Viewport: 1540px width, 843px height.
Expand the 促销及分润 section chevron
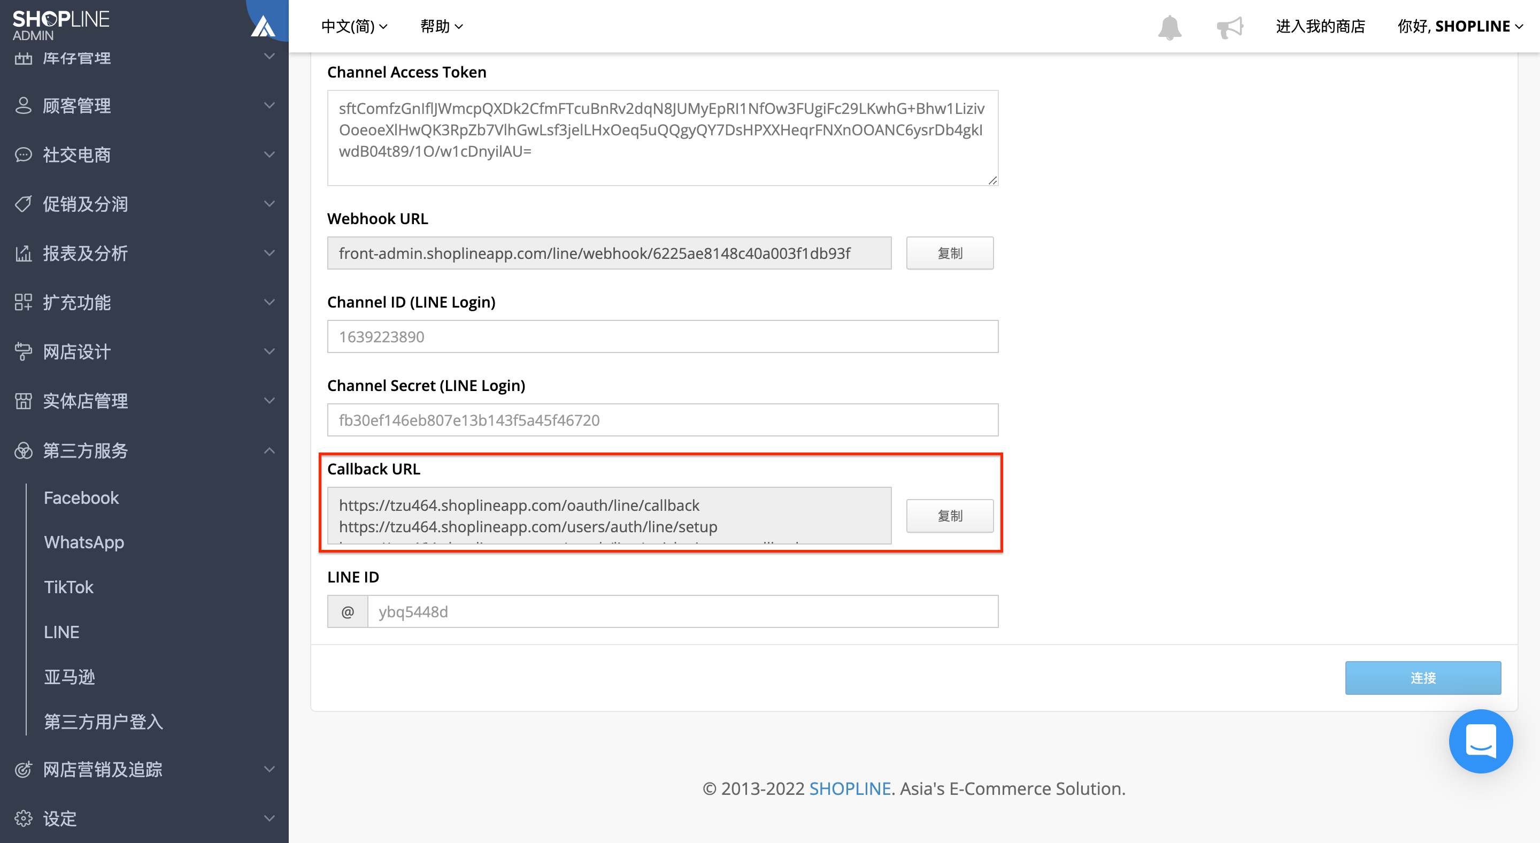click(269, 203)
